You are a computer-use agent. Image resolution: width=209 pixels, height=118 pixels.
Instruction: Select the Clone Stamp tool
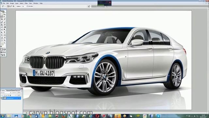(x=2, y=25)
